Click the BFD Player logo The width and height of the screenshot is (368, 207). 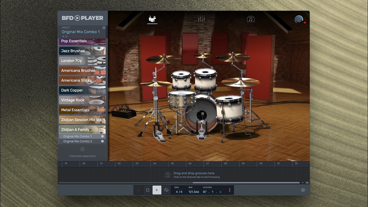tap(83, 18)
